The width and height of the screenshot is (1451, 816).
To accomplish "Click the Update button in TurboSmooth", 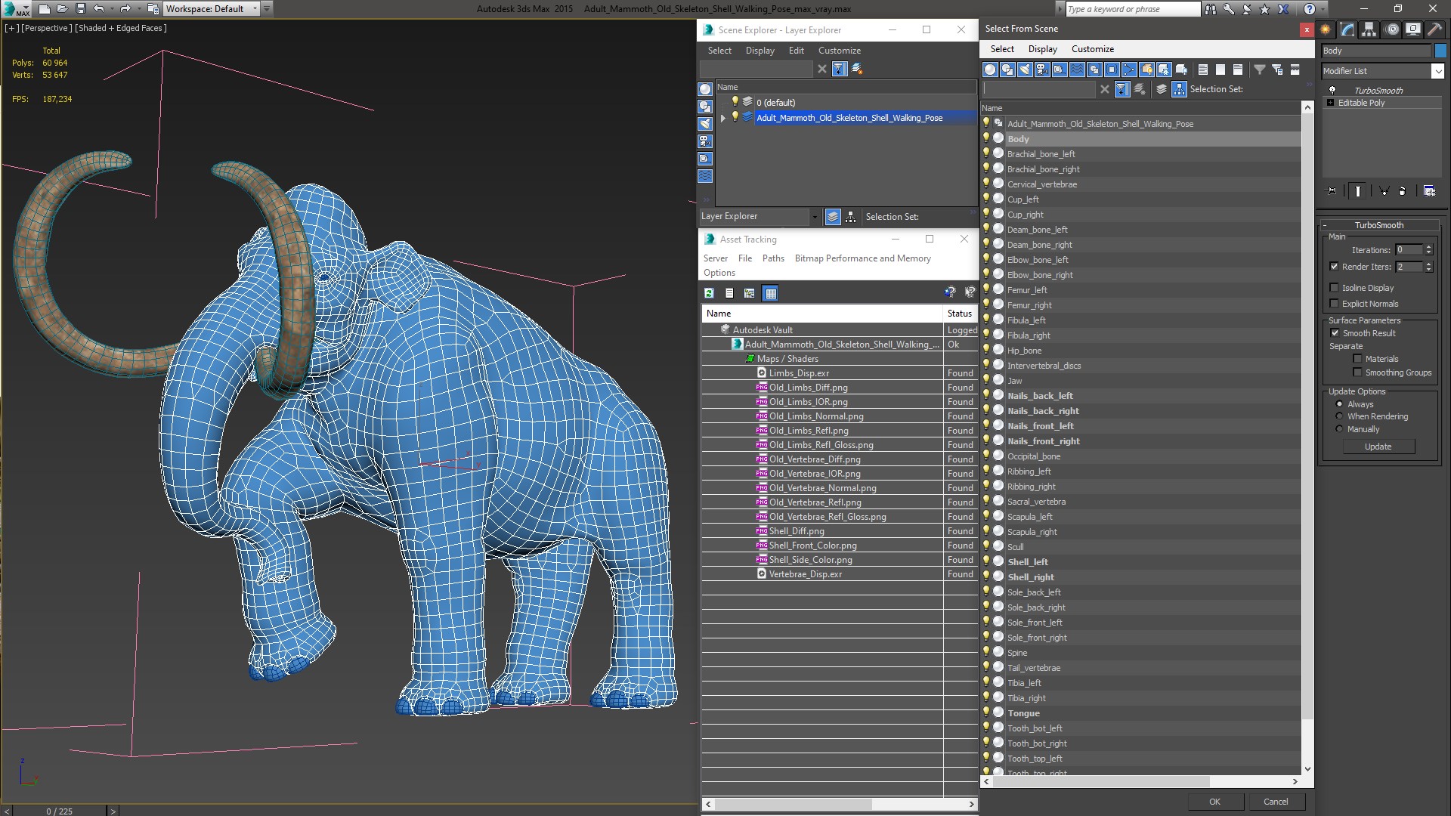I will click(1378, 447).
